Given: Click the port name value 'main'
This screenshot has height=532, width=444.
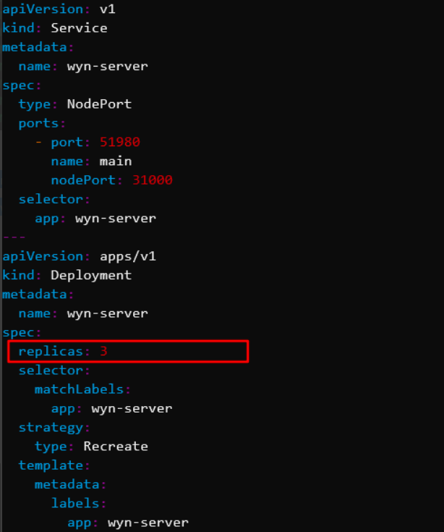Looking at the screenshot, I should 116,161.
